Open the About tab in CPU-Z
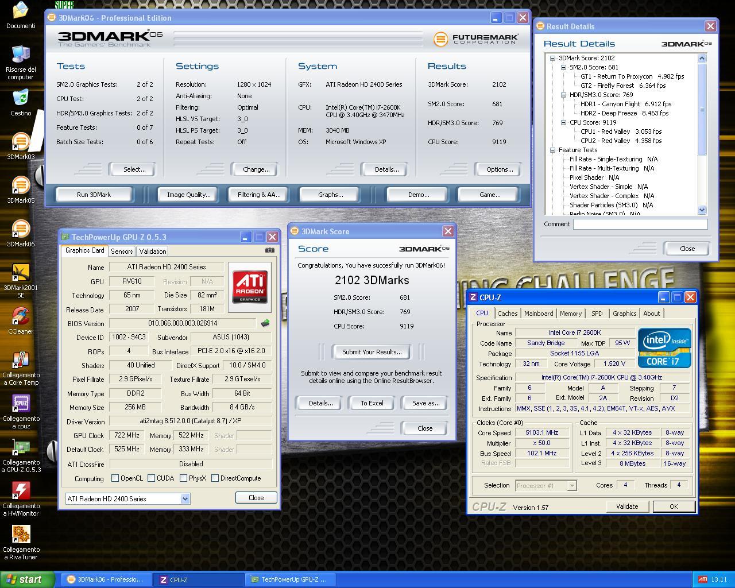This screenshot has height=588, width=735. (x=651, y=314)
